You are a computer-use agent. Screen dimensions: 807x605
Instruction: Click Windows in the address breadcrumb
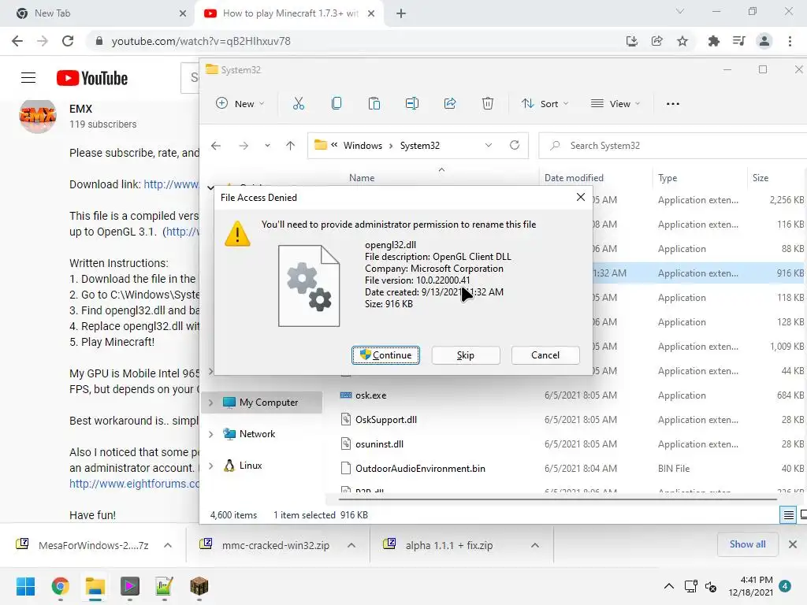coord(363,146)
